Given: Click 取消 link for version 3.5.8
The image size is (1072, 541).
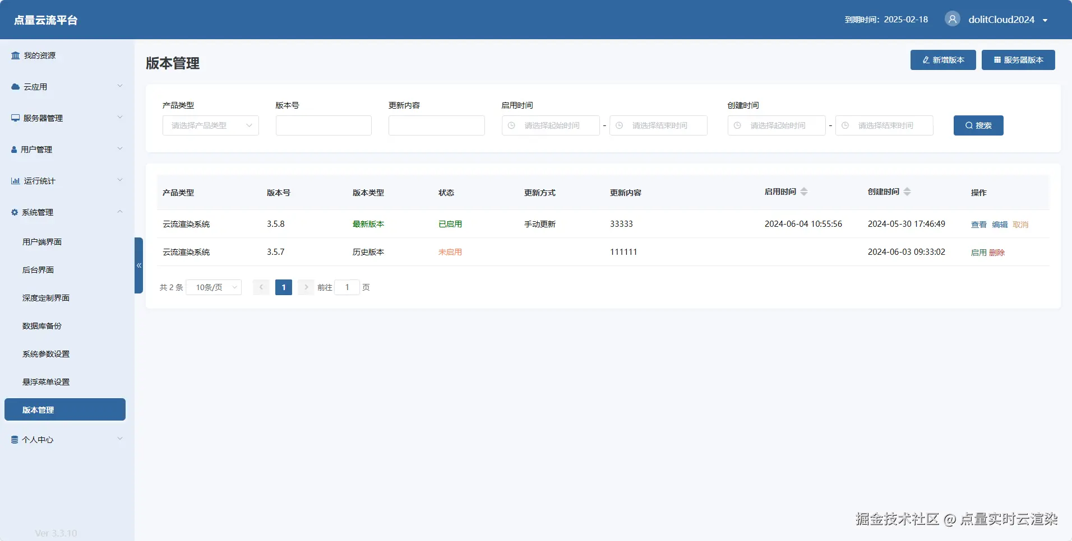Looking at the screenshot, I should 1020,225.
